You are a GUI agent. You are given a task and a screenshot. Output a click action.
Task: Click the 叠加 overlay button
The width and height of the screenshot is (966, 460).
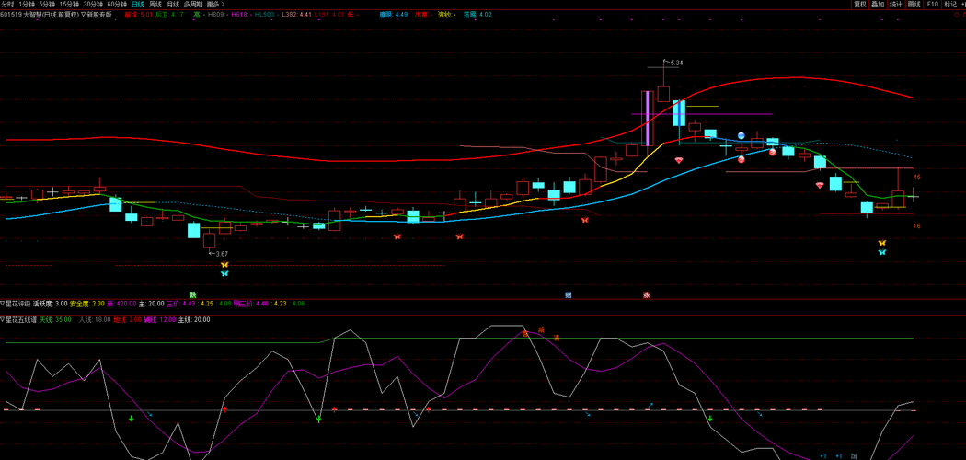click(878, 4)
